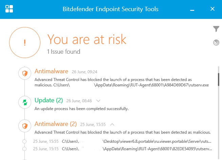Screen dimensions: 222x160
Task: Click the green Update arrows icon
Action: [24, 102]
